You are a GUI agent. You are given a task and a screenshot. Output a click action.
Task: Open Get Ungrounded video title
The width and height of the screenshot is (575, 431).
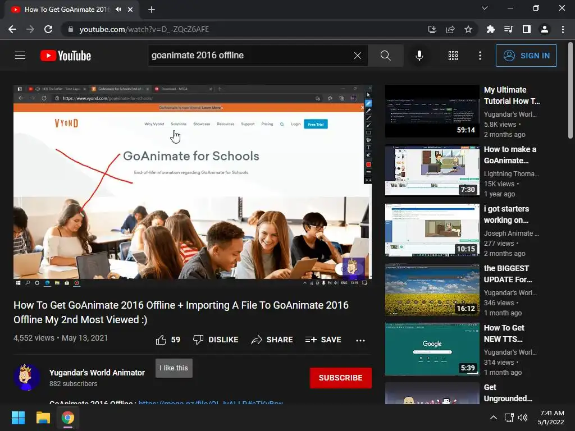coord(508,392)
